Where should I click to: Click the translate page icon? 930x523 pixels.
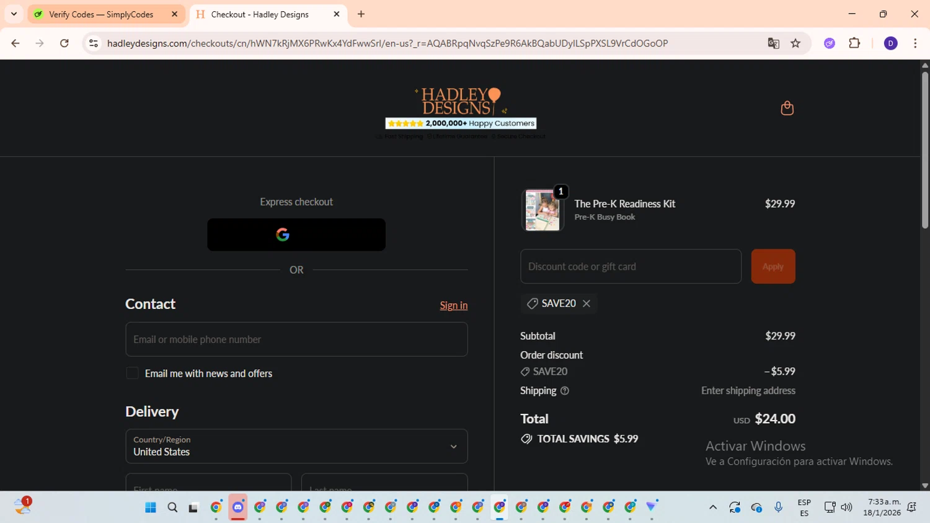[773, 43]
